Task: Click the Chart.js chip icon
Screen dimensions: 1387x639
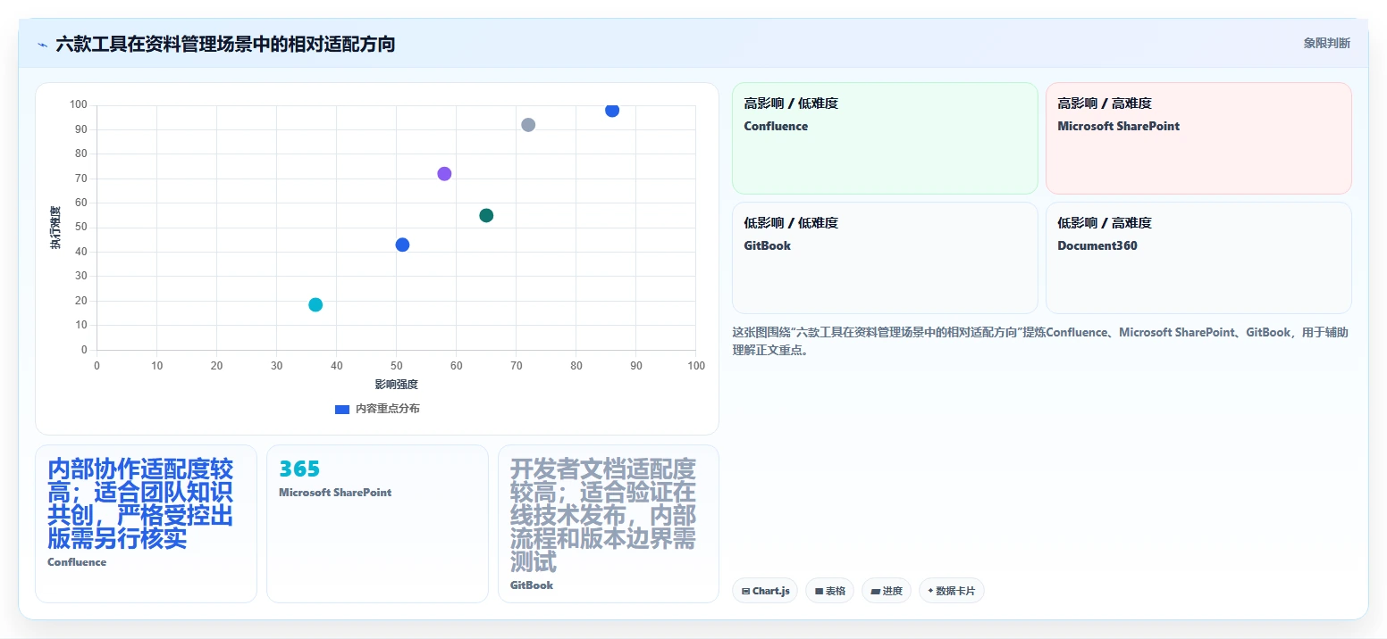Action: click(745, 592)
